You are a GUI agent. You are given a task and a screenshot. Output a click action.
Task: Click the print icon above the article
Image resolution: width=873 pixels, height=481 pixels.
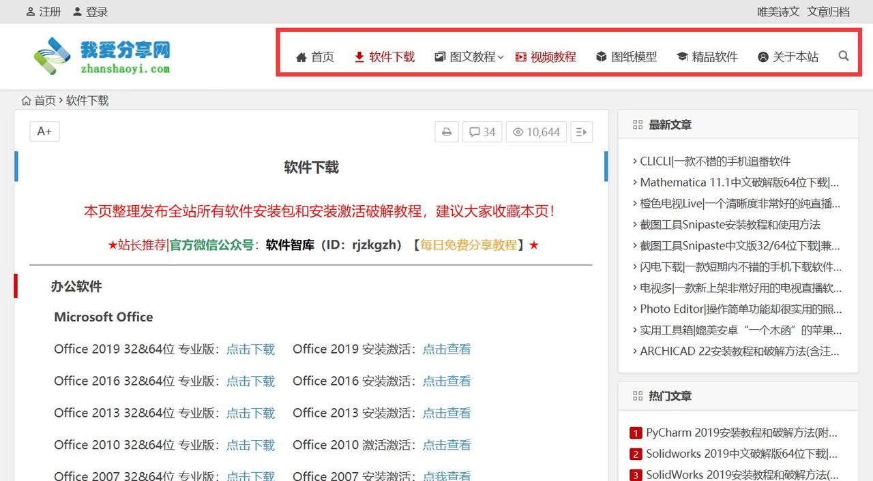tap(447, 131)
